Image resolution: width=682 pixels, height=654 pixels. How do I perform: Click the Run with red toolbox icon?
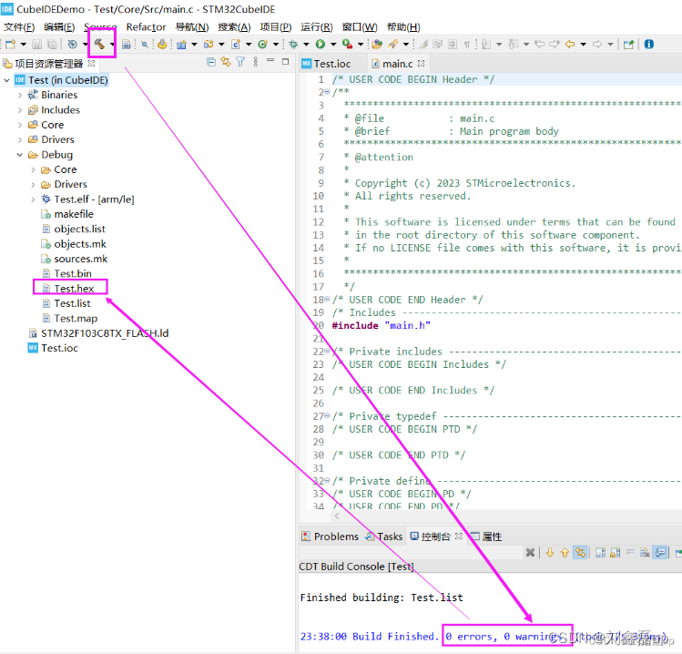point(347,44)
